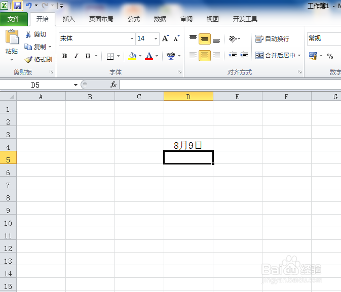Expand the Paste options arrow
The height and width of the screenshot is (292, 341).
pos(12,60)
